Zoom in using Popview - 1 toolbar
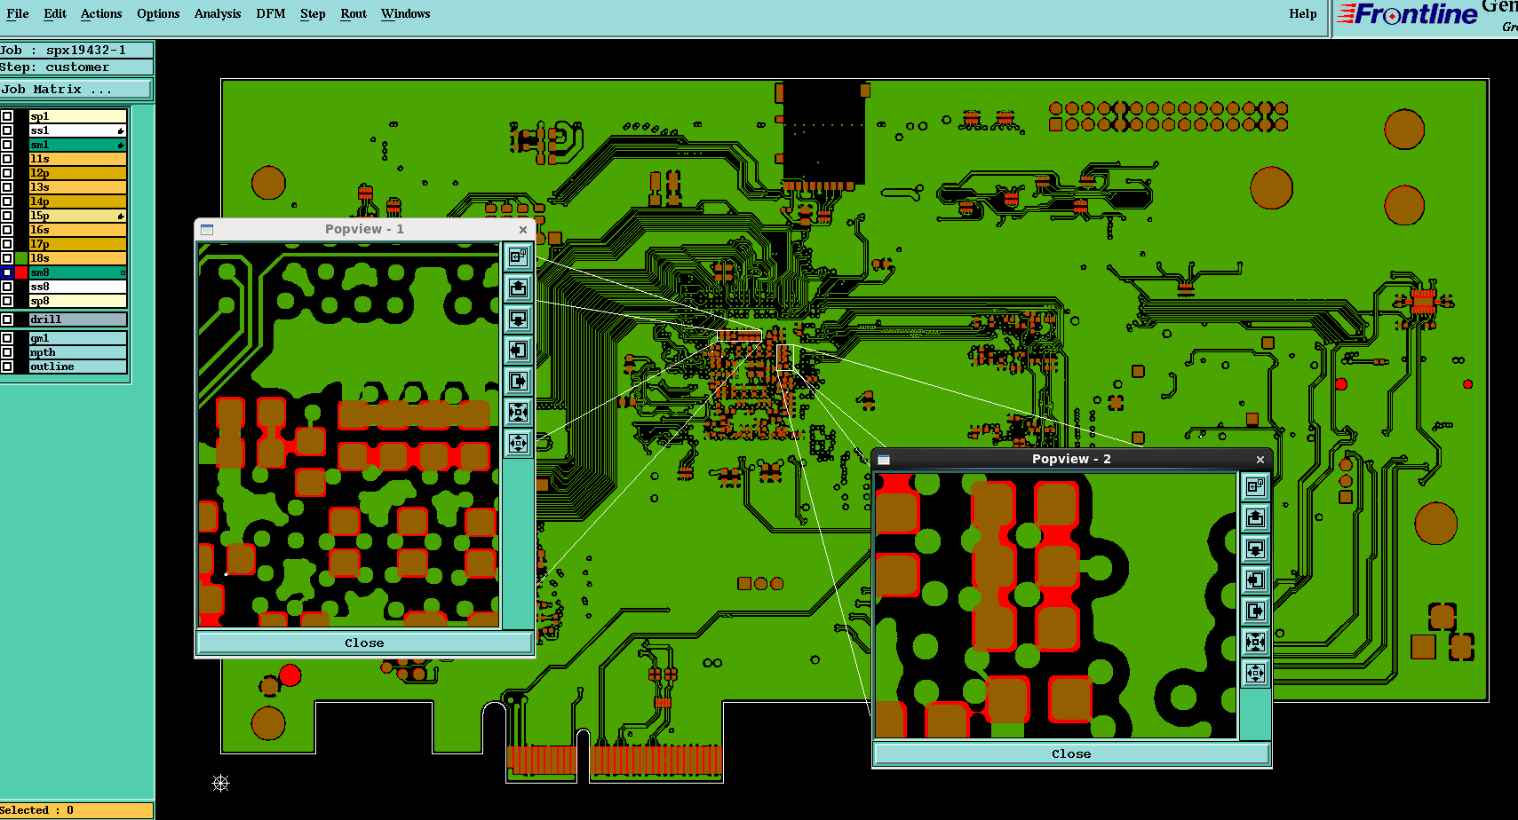 pos(518,412)
